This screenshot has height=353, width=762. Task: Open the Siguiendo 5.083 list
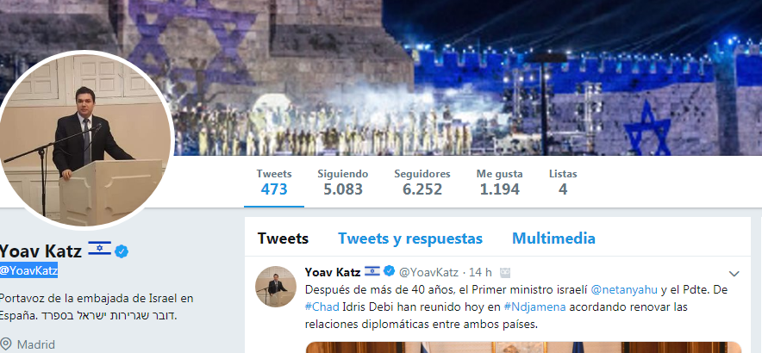click(343, 182)
